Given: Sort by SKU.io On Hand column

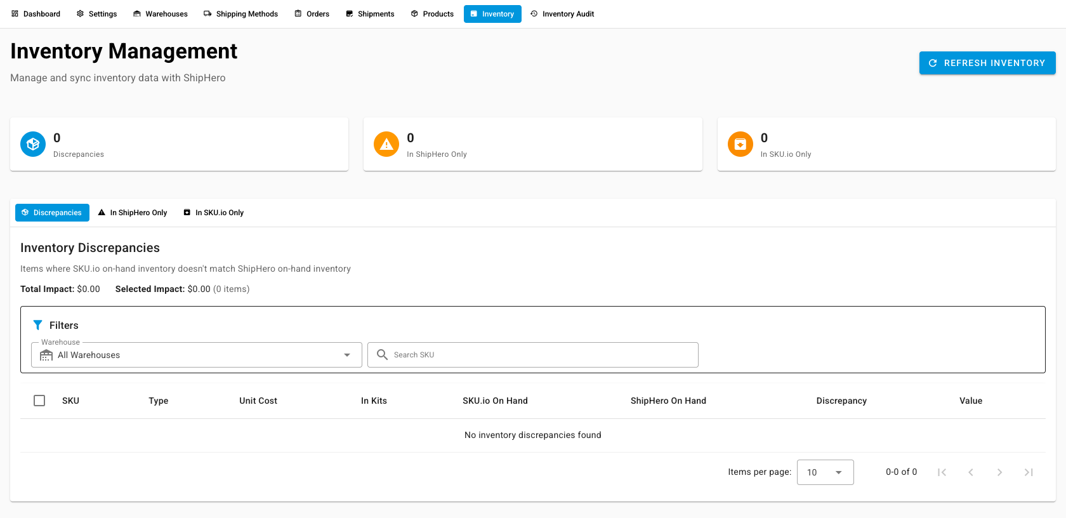Looking at the screenshot, I should (495, 401).
